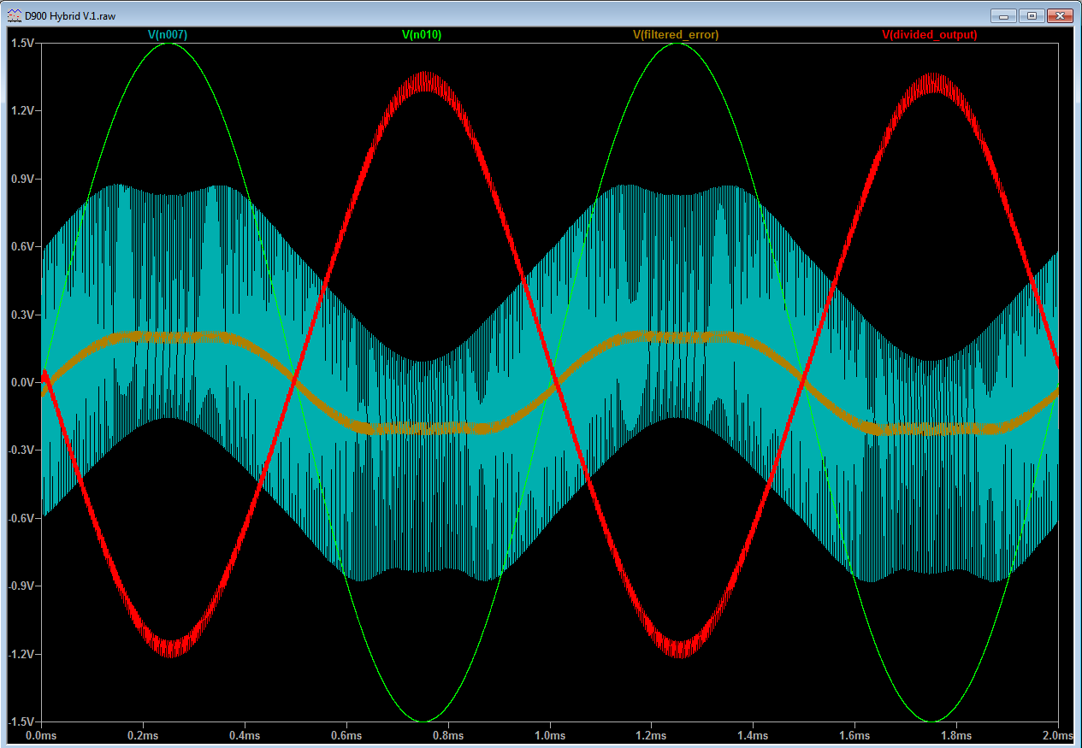Screen dimensions: 1082x748
Task: Click the V(n010) trace label
Action: click(422, 35)
